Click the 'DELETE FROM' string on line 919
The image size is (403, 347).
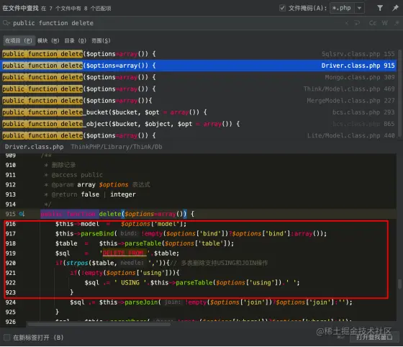[x=124, y=253]
